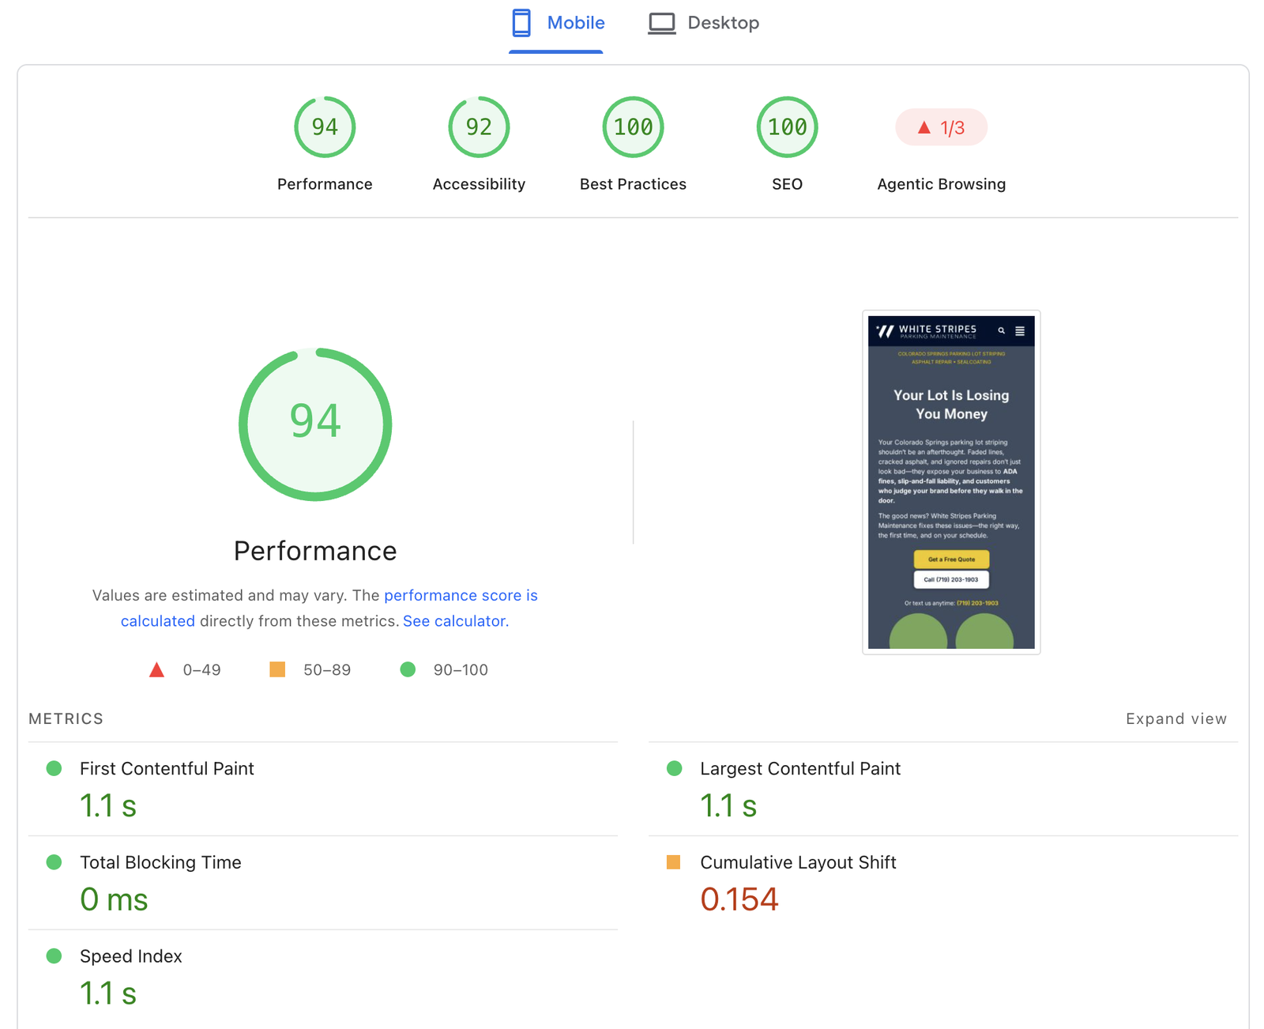1264x1029 pixels.
Task: Click the Cumulative Layout Shift metric label
Action: point(798,862)
